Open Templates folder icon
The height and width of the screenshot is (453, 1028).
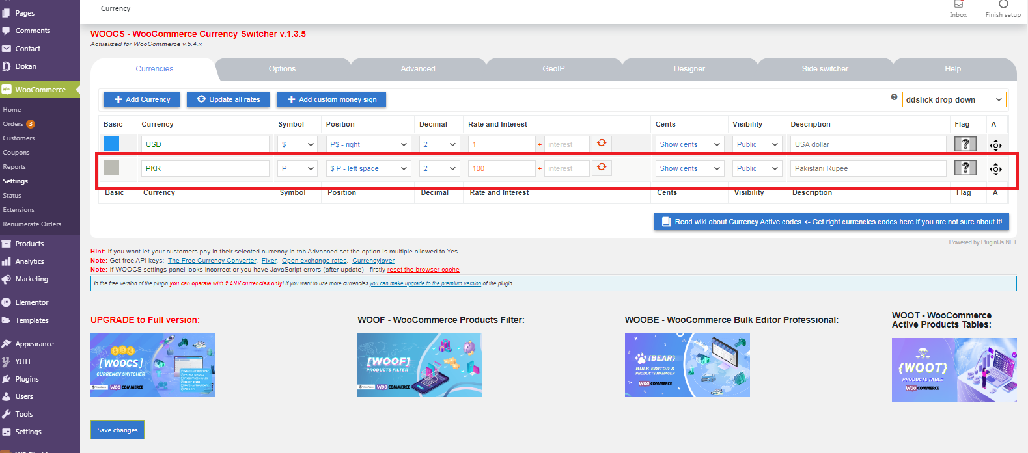coord(7,320)
